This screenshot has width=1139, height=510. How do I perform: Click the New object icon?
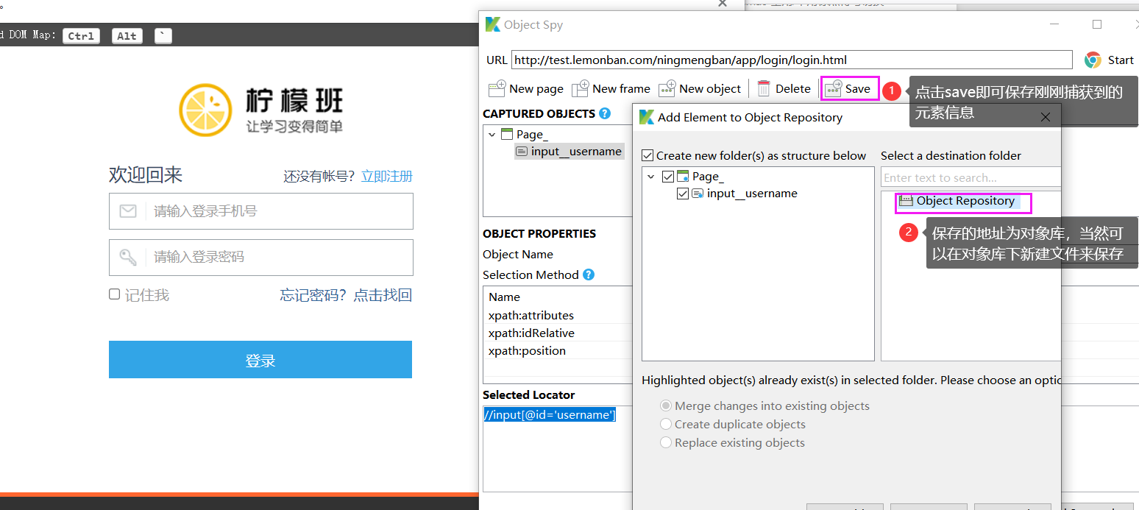[667, 88]
